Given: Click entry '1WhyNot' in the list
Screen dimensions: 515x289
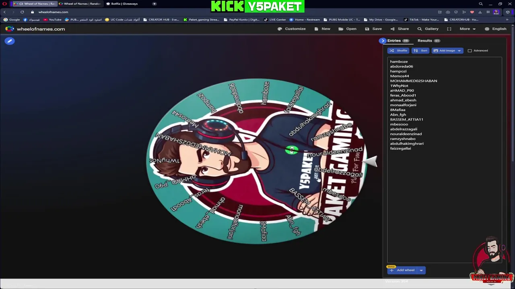Looking at the screenshot, I should [x=399, y=85].
